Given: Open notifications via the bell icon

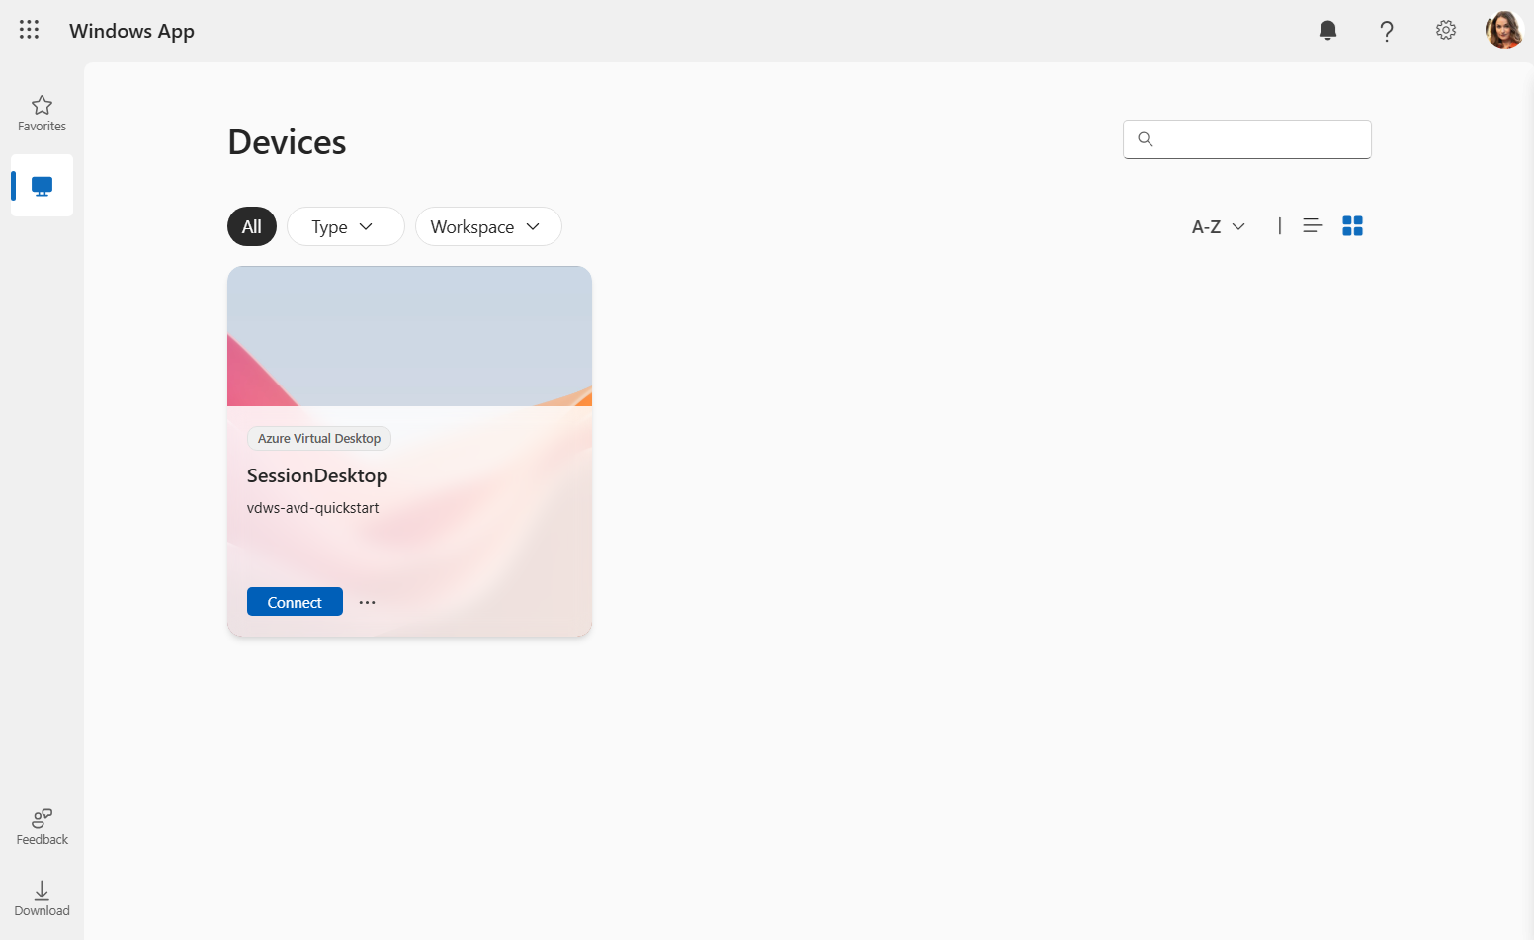Looking at the screenshot, I should pyautogui.click(x=1327, y=30).
